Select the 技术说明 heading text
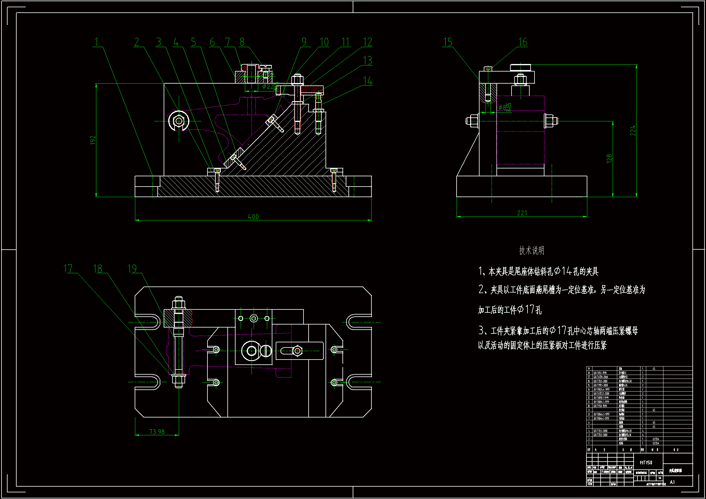Screen dimensions: 706x499 (x=531, y=251)
